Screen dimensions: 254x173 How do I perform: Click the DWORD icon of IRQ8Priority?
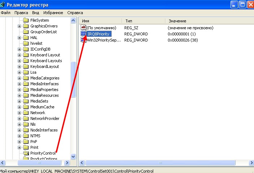pos(83,34)
